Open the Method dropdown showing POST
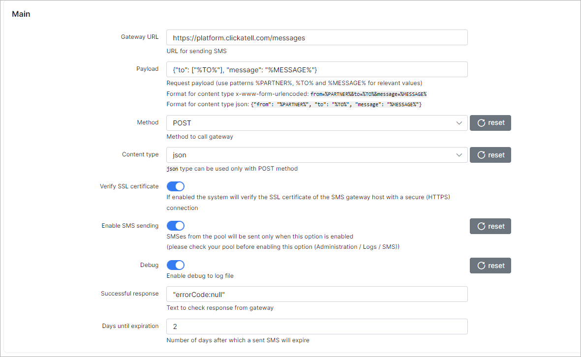Image resolution: width=581 pixels, height=357 pixels. [x=317, y=123]
